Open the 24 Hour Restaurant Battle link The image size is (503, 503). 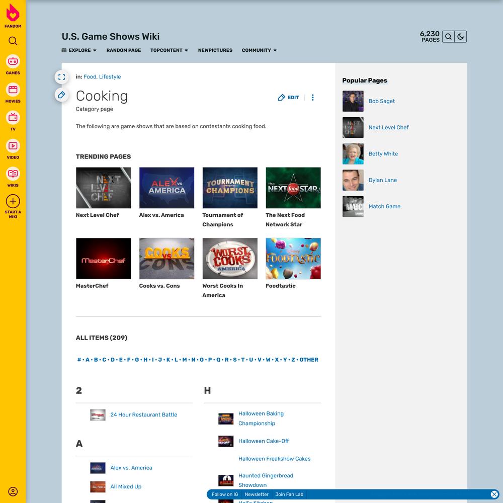coord(143,414)
